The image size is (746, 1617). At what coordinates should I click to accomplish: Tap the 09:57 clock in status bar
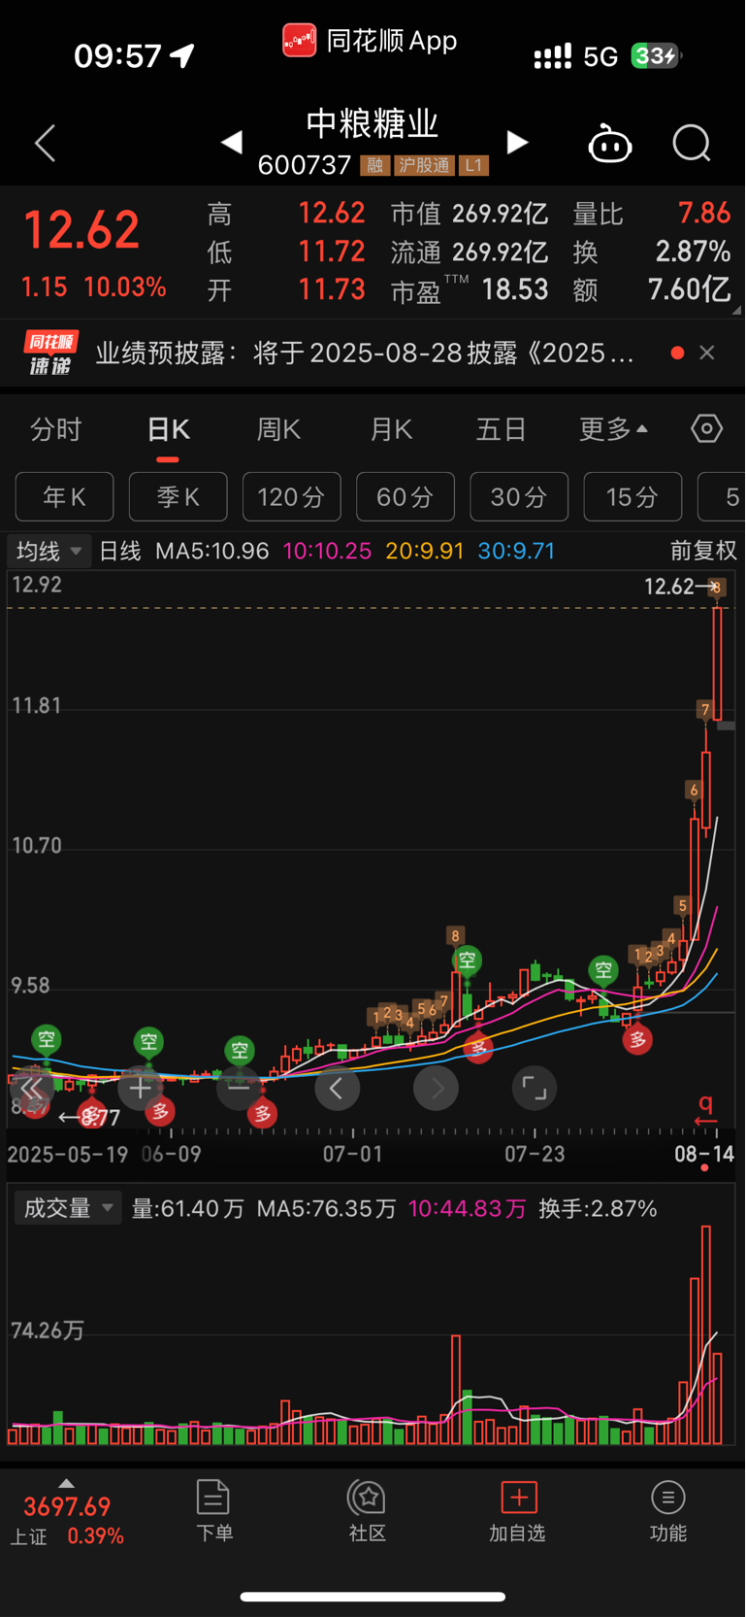click(117, 56)
